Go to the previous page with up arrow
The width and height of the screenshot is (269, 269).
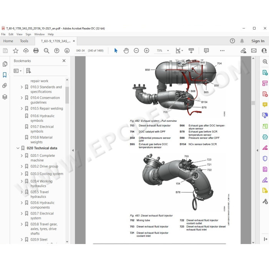[56, 51]
